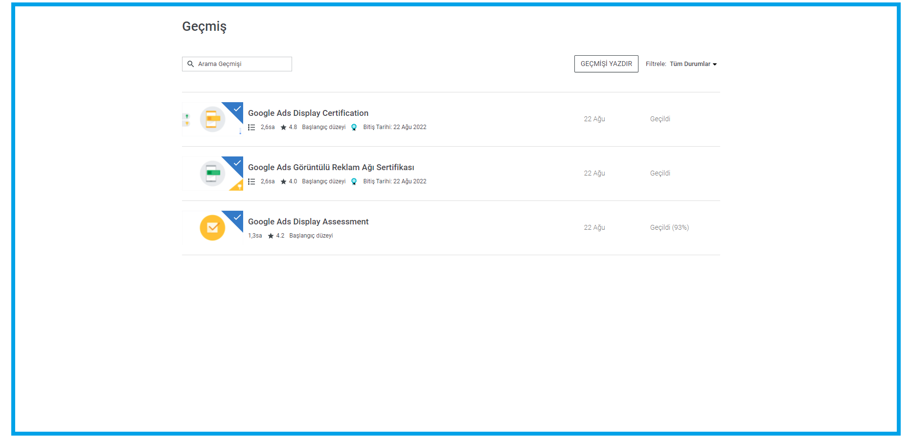This screenshot has height=440, width=910.
Task: Click Geçildi status of Görüntülü Reklam Ağı Sertifikası
Action: point(660,173)
